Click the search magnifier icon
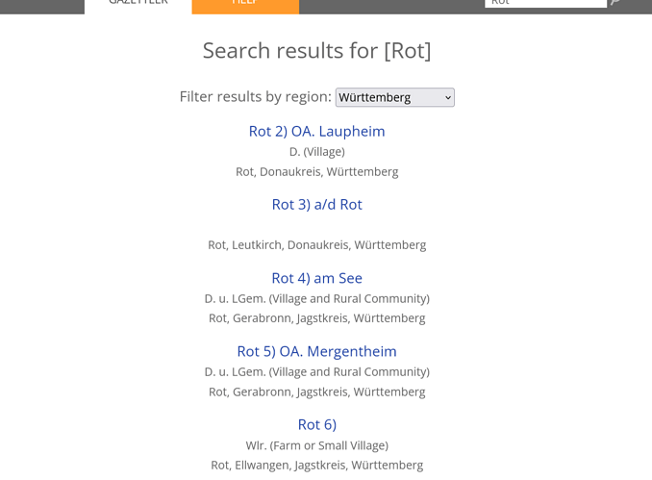 click(615, 2)
